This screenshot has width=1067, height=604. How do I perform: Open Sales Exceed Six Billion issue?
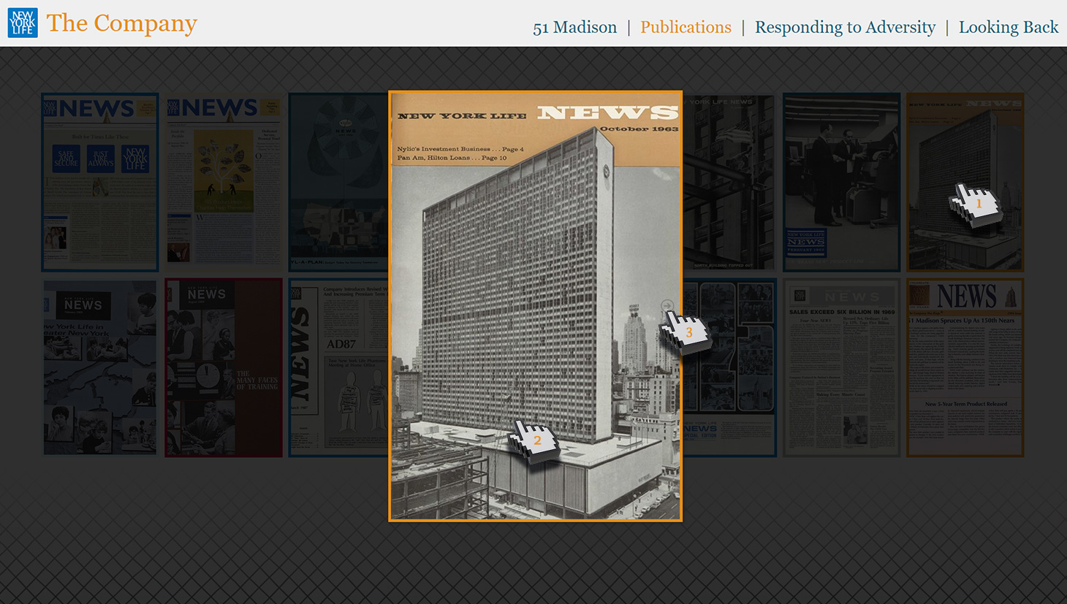[x=841, y=367]
